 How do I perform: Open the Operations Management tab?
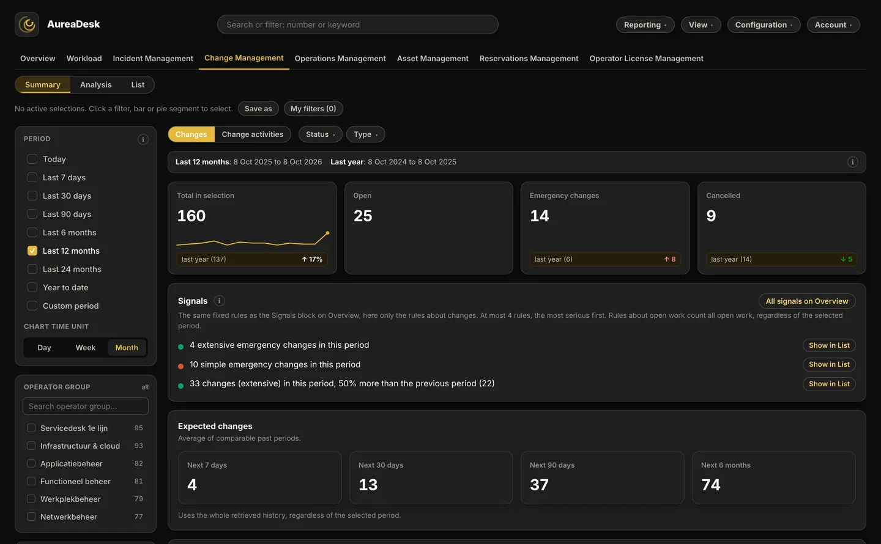[340, 59]
